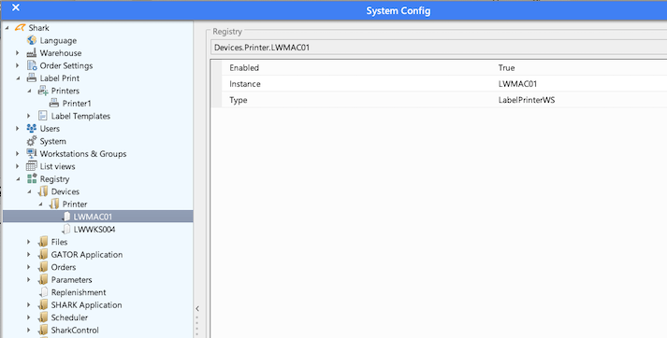Open the Replenishment registry item
Viewport: 667px width, 338px height.
click(x=79, y=292)
